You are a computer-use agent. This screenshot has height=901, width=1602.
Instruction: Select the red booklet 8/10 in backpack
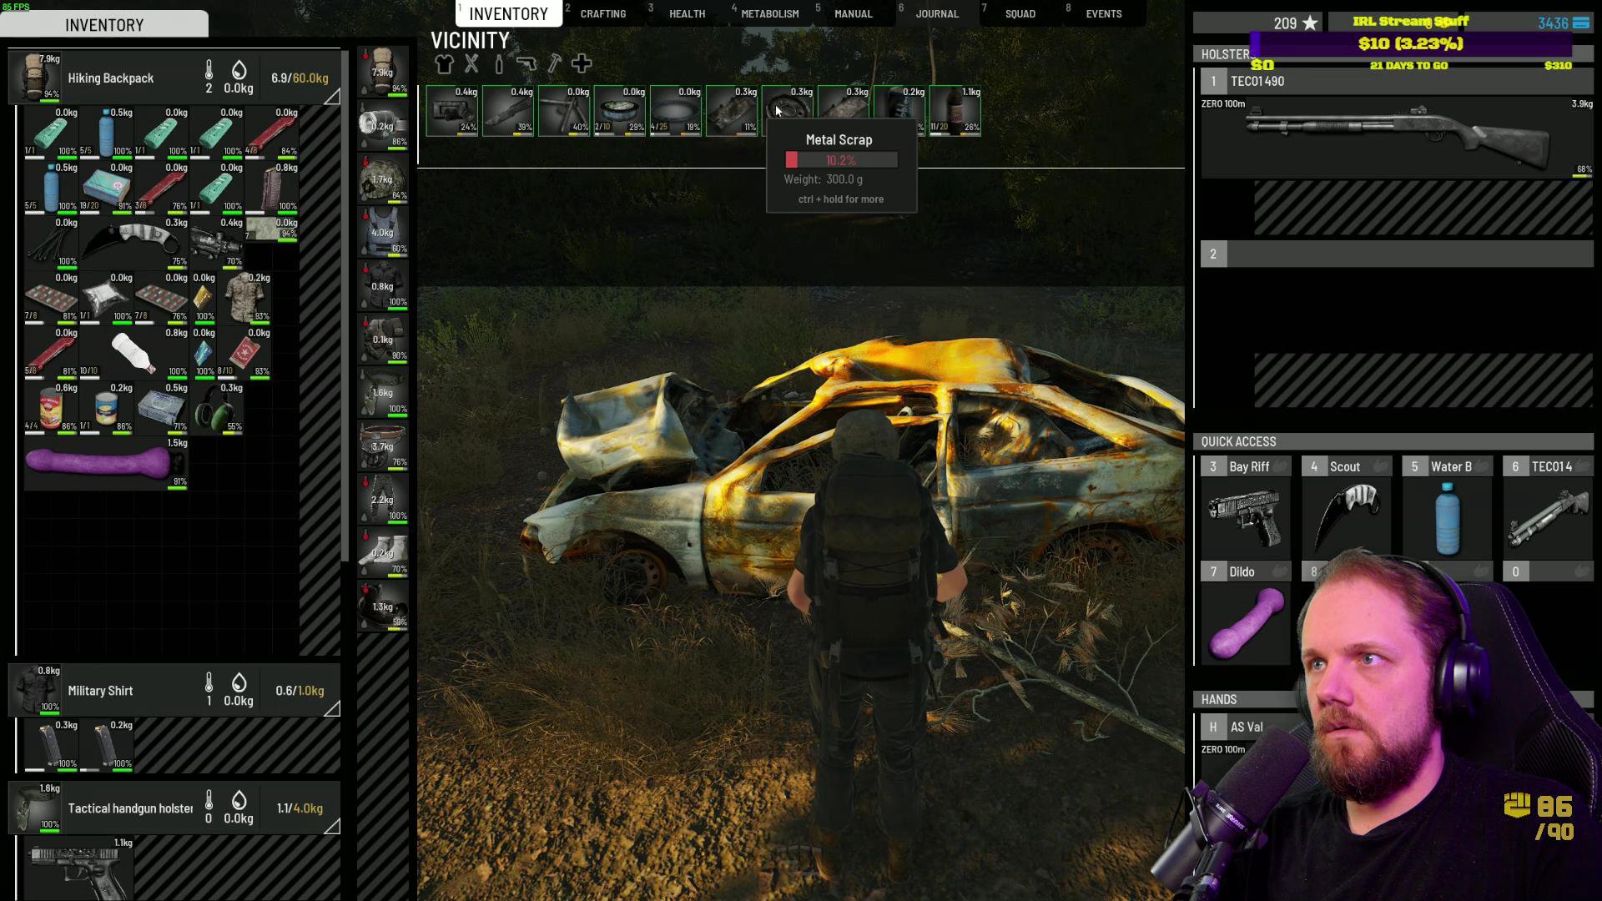coord(244,352)
